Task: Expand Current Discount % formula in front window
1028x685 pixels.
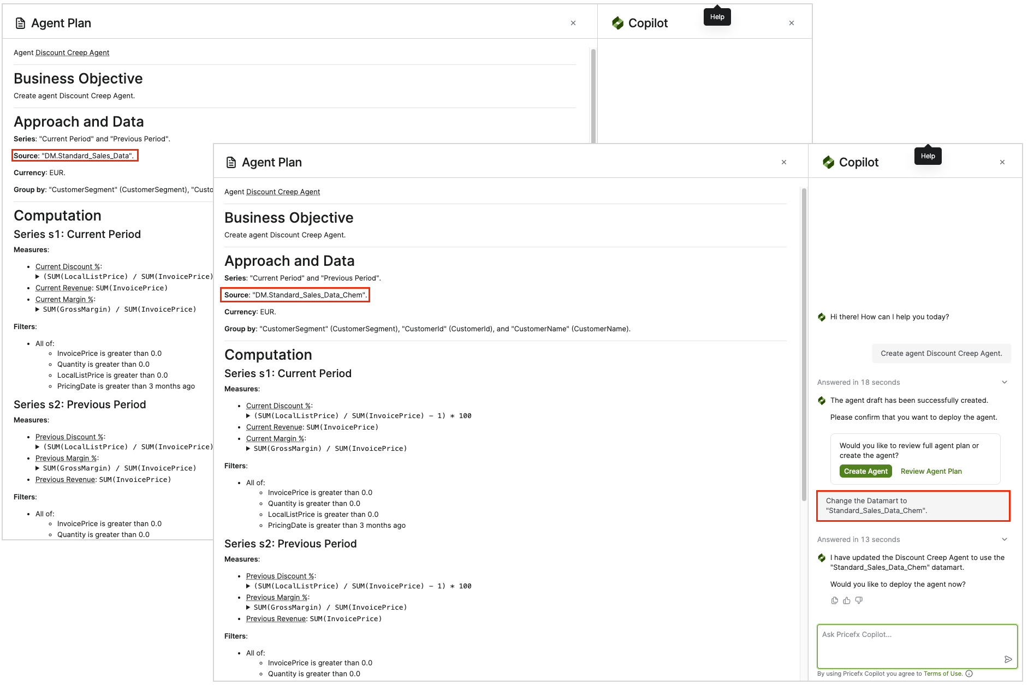Action: pos(248,416)
